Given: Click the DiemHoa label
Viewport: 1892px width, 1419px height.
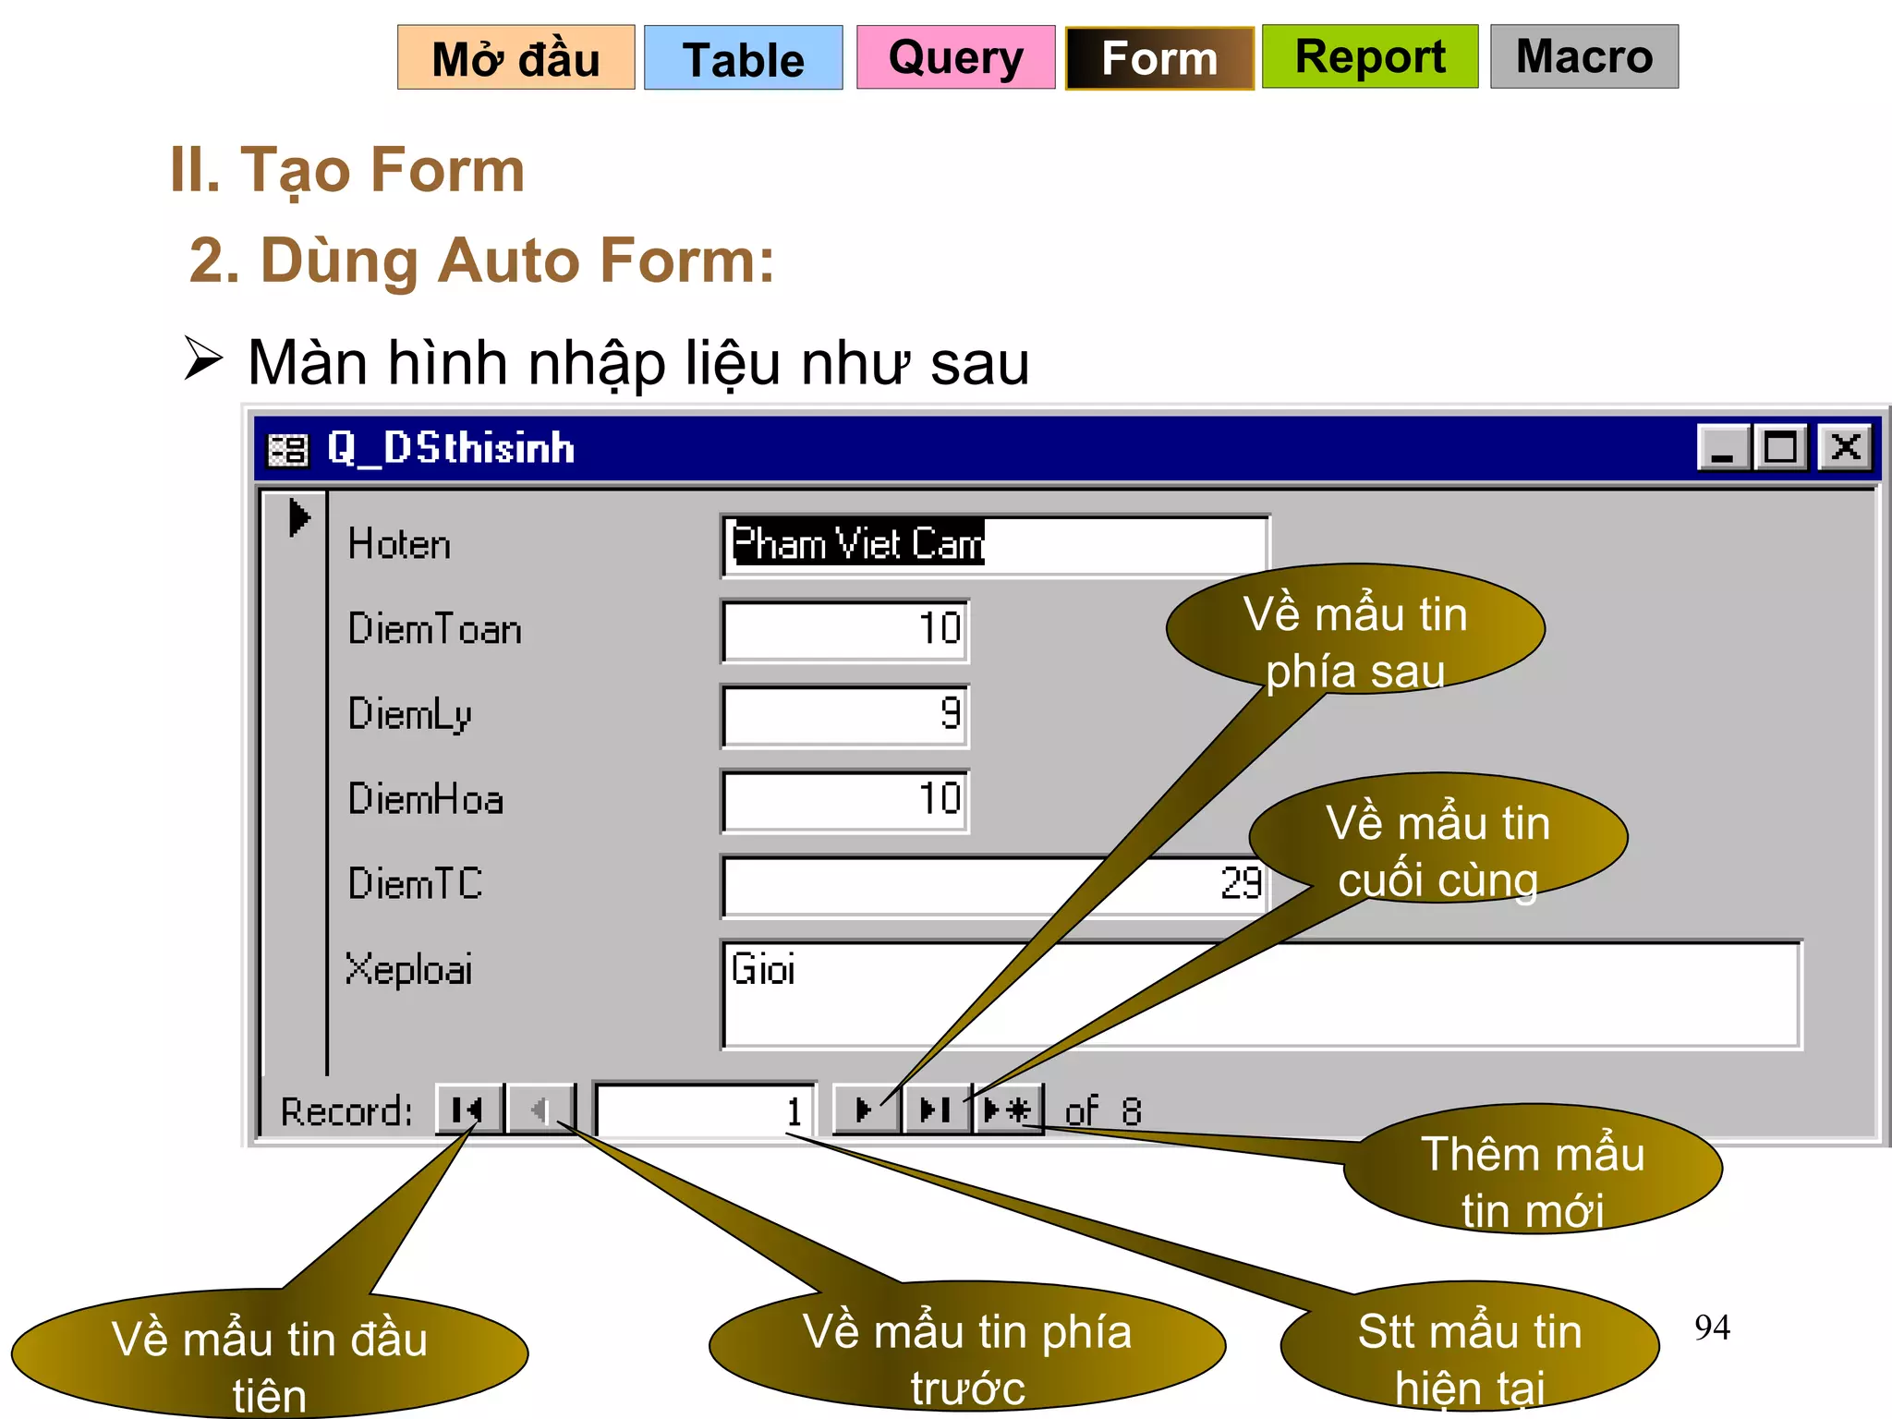Looking at the screenshot, I should tap(425, 799).
